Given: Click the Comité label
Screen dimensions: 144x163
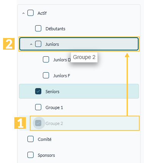Looking at the screenshot, I should [x=45, y=139].
